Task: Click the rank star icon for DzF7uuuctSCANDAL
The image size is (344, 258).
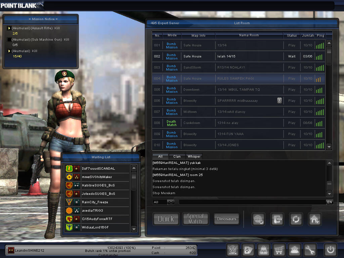Action: [76, 169]
